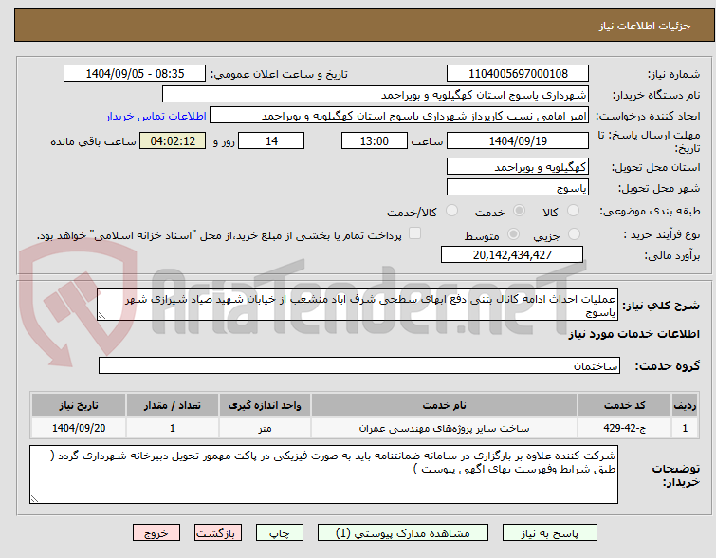Viewport: 716px width, 558px height.
Task: Click the request creator field امیر امامی نسب
Action: point(399,116)
